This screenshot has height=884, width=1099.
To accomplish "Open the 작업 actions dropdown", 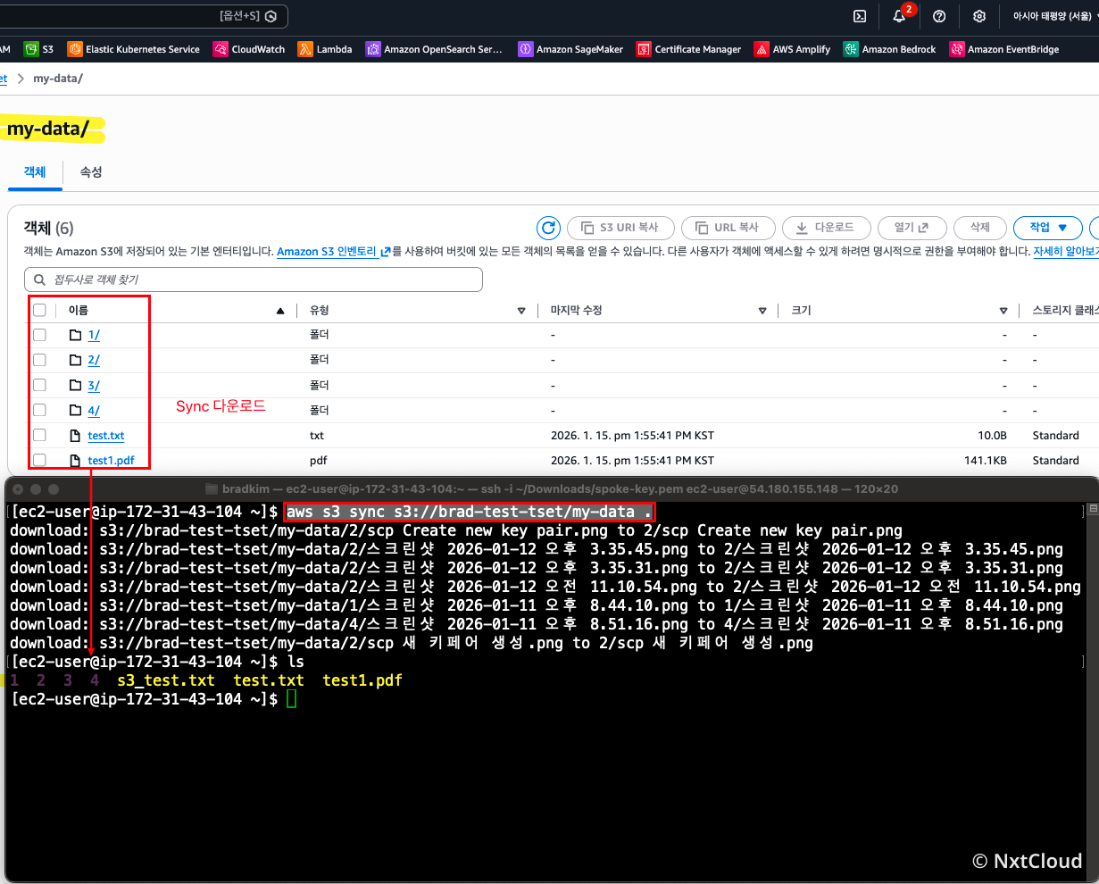I will 1047,228.
